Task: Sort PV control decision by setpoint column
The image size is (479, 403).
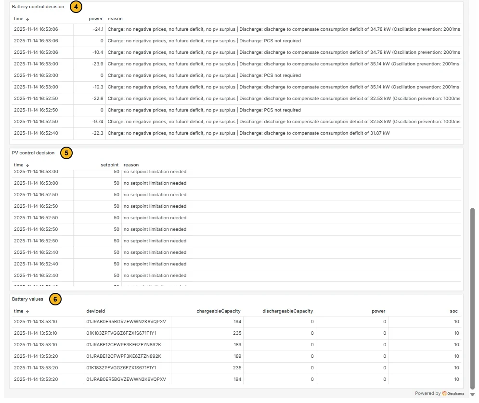Action: pos(110,165)
